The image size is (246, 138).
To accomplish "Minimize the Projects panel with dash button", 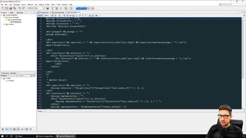I will [x=35, y=13].
